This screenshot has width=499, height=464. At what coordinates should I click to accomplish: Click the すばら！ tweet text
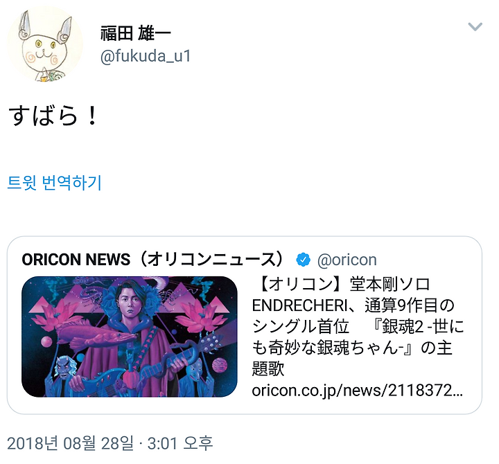click(53, 116)
